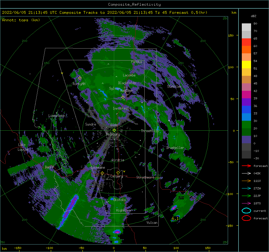Click the Cochrane town label
Screen dimensions: 269x252
(x=98, y=168)
